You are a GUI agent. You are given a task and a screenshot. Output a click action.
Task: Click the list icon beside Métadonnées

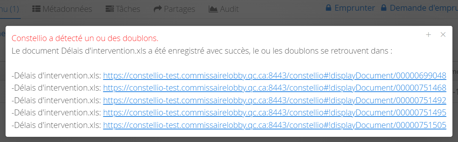pos(36,9)
